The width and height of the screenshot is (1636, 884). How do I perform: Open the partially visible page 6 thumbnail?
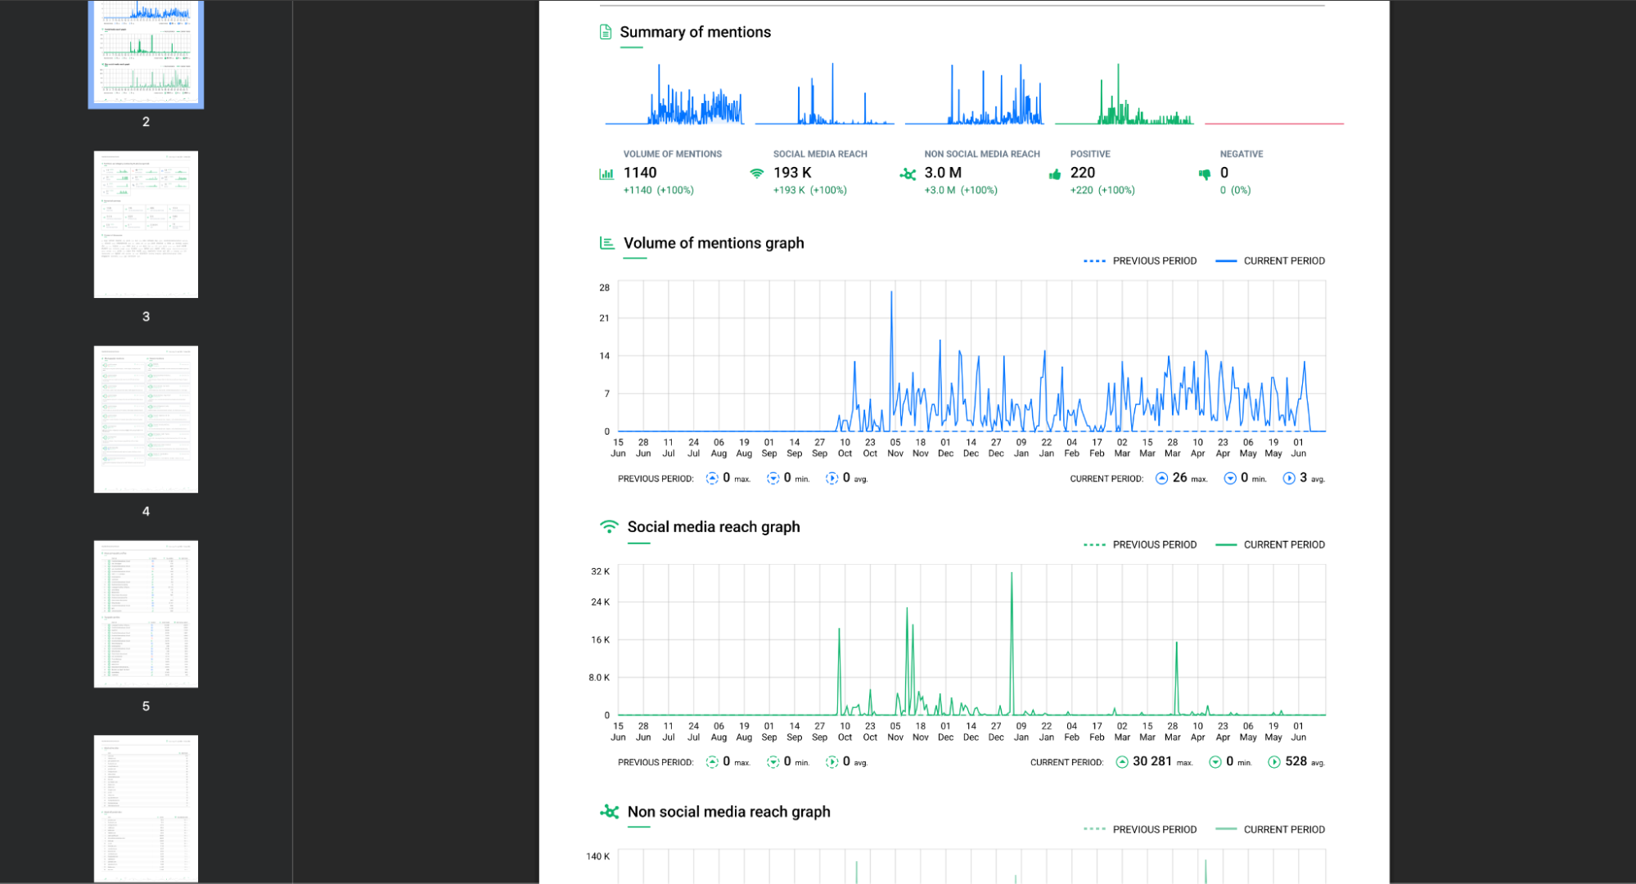click(x=146, y=809)
